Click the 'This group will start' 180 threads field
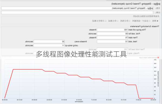Viewport: 162px width, 104px height. coord(112,30)
